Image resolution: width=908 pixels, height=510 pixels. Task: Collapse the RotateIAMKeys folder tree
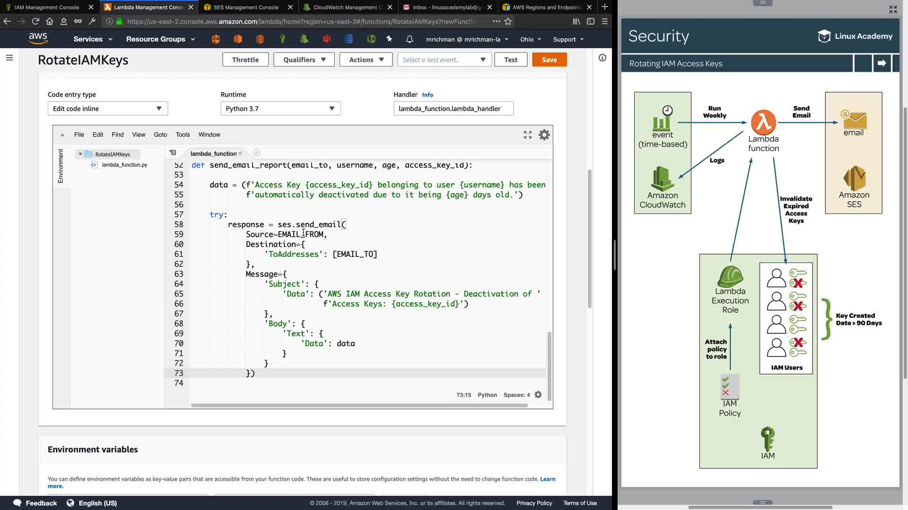80,154
